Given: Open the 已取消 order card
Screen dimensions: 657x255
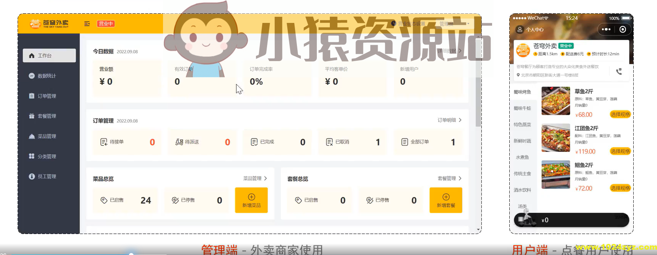Looking at the screenshot, I should (352, 142).
